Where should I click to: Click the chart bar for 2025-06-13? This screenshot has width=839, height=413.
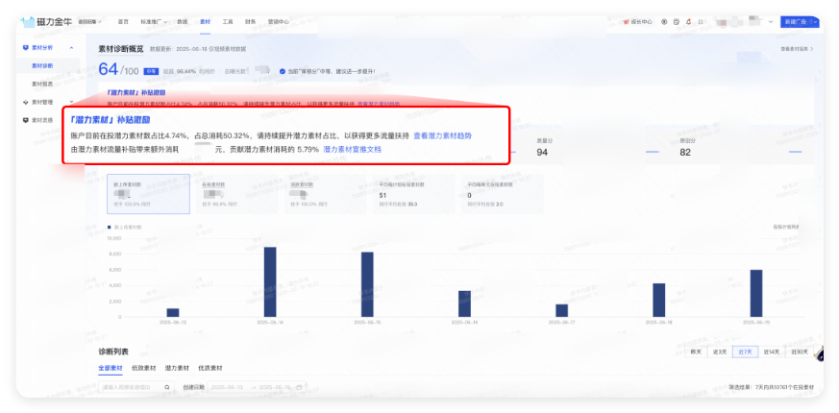pyautogui.click(x=173, y=312)
